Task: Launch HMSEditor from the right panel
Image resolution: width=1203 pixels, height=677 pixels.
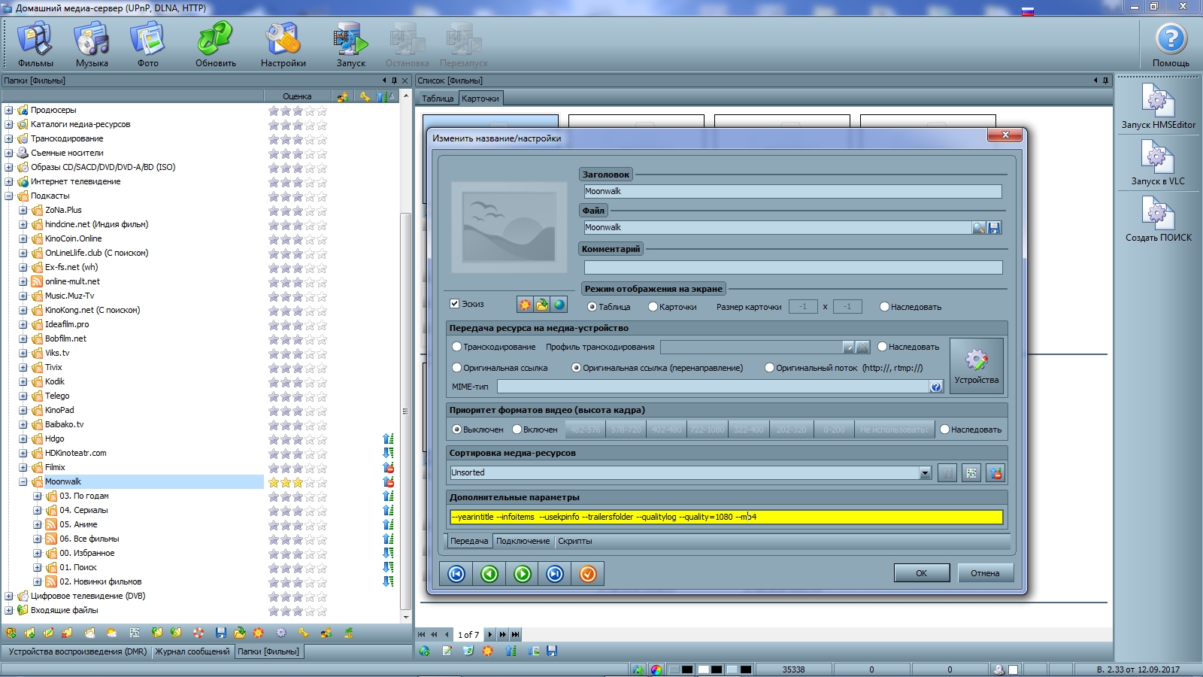Action: pos(1158,106)
